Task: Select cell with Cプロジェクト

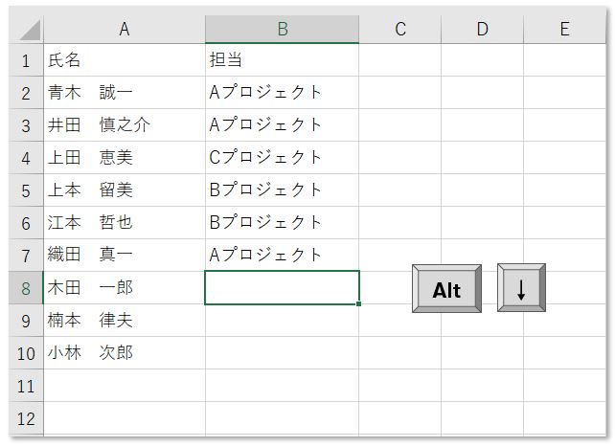Action: pyautogui.click(x=282, y=158)
